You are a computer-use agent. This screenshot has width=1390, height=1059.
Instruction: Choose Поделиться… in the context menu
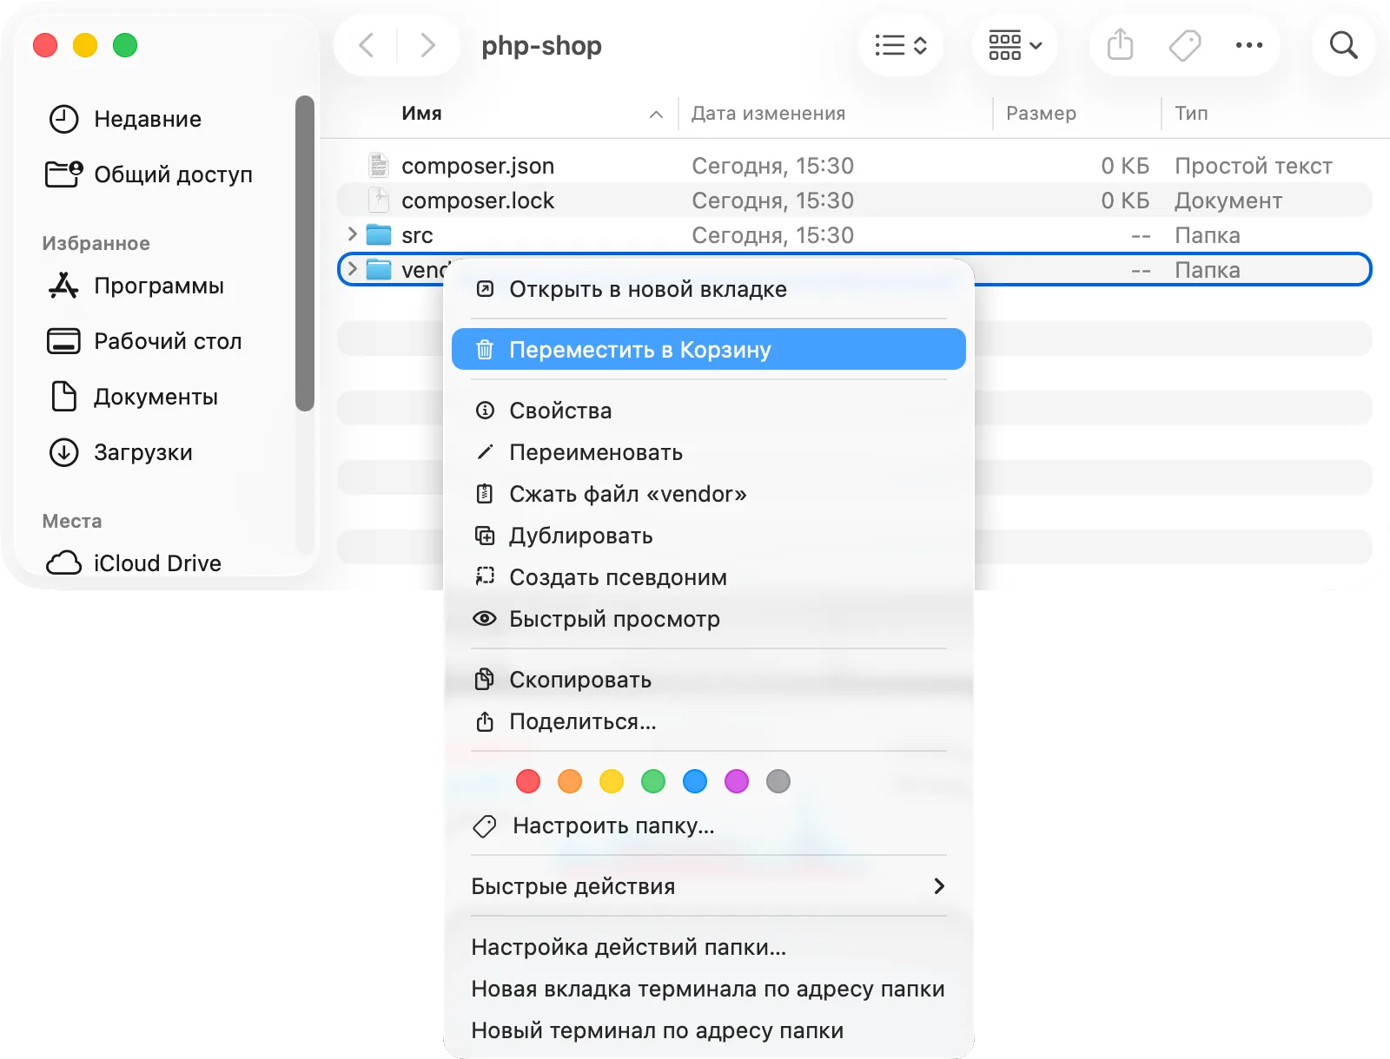coord(709,721)
